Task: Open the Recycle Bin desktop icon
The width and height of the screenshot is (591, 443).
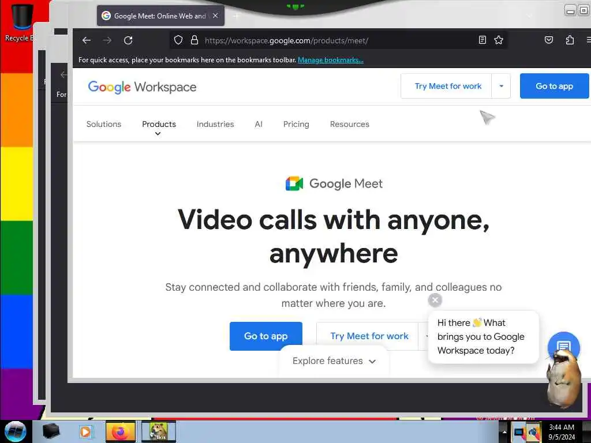Action: [21, 21]
